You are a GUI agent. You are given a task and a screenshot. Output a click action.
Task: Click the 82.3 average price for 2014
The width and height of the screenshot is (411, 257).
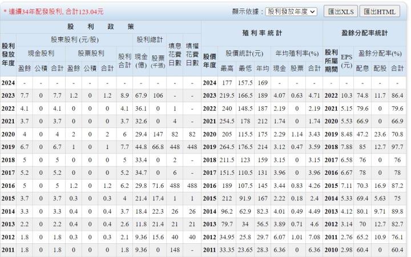[263, 211]
